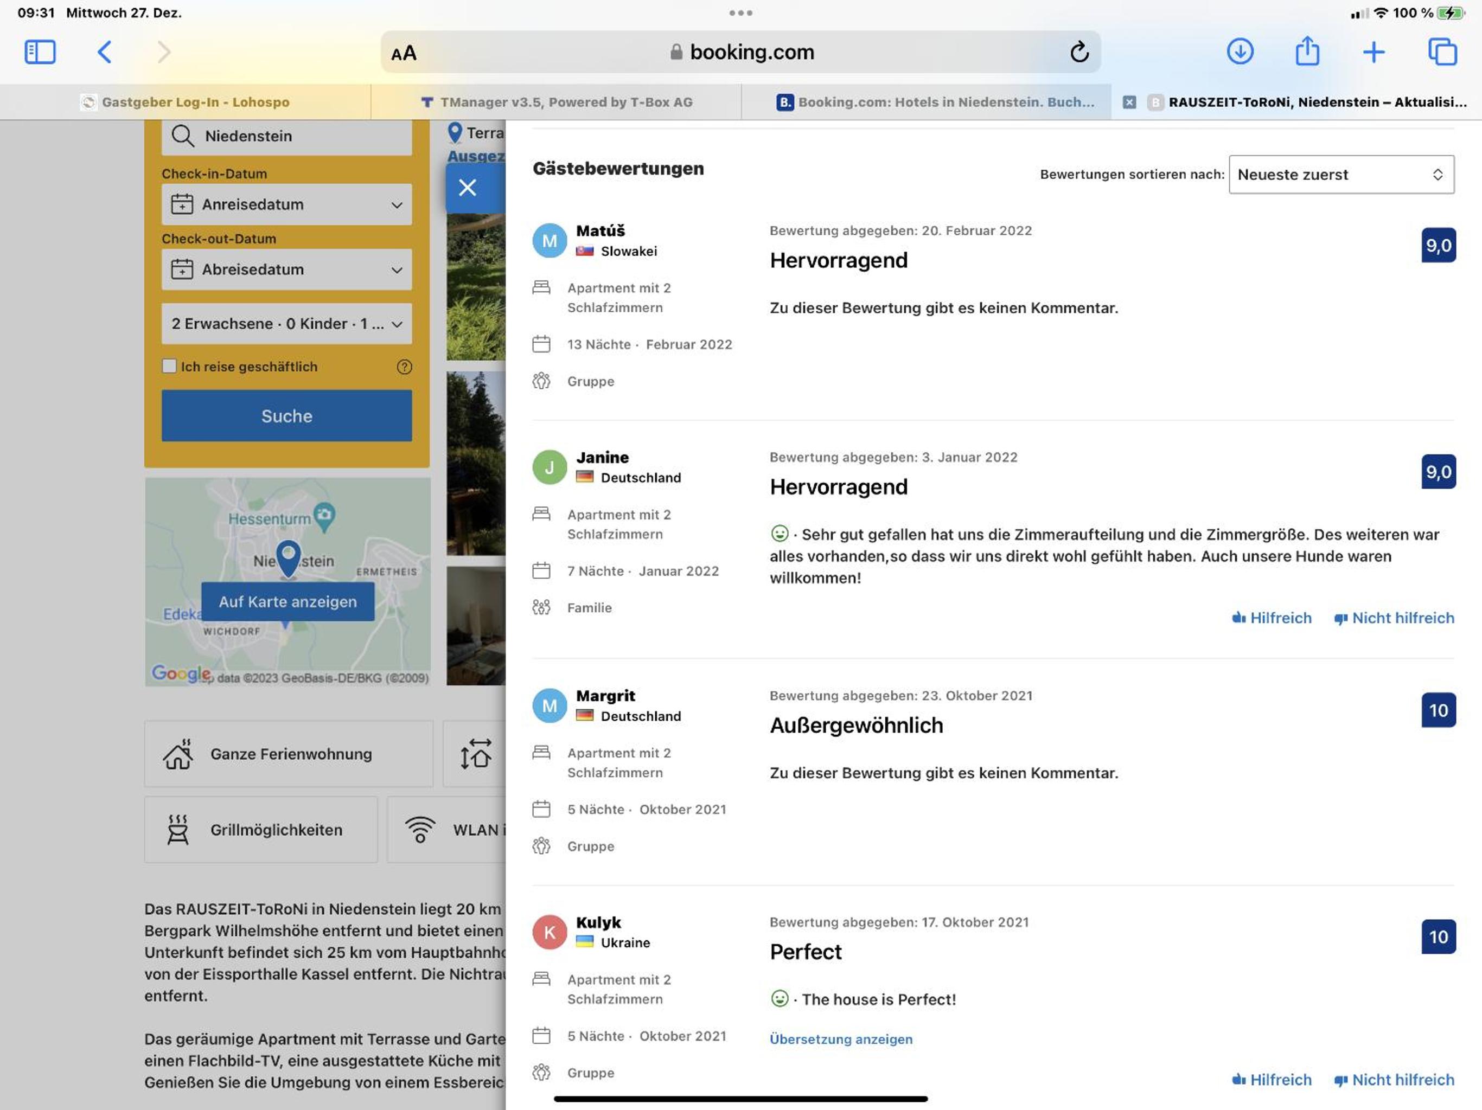Switch to Gastgeber Log-In - Lohospo tab
Image resolution: width=1482 pixels, height=1110 pixels.
click(x=185, y=102)
